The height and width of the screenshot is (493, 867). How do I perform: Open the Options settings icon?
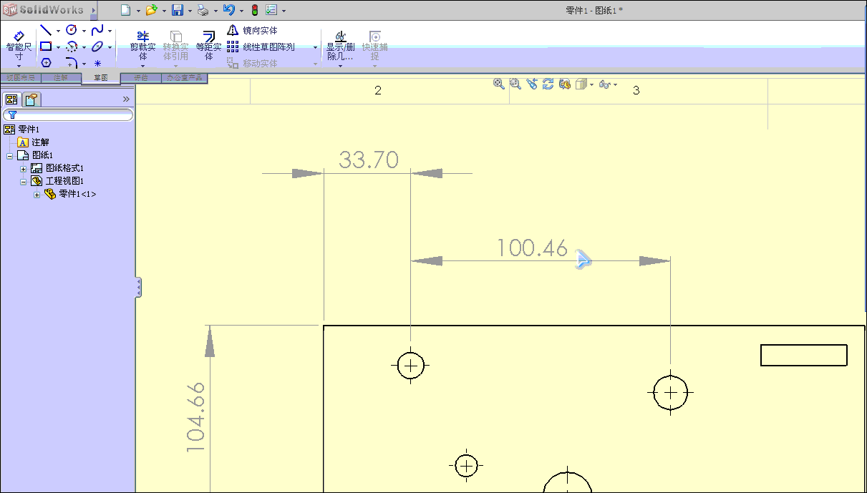point(271,10)
